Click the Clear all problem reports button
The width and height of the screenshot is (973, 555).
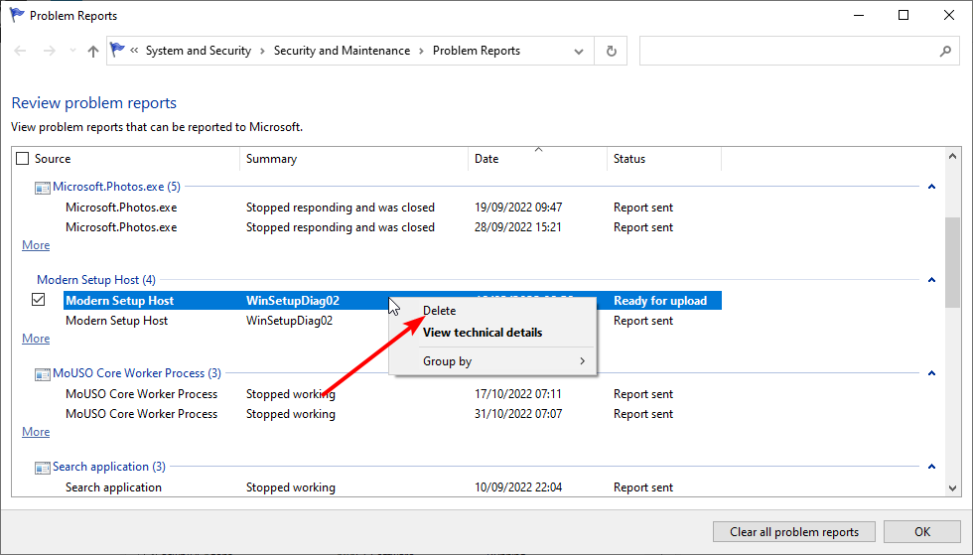pos(794,532)
